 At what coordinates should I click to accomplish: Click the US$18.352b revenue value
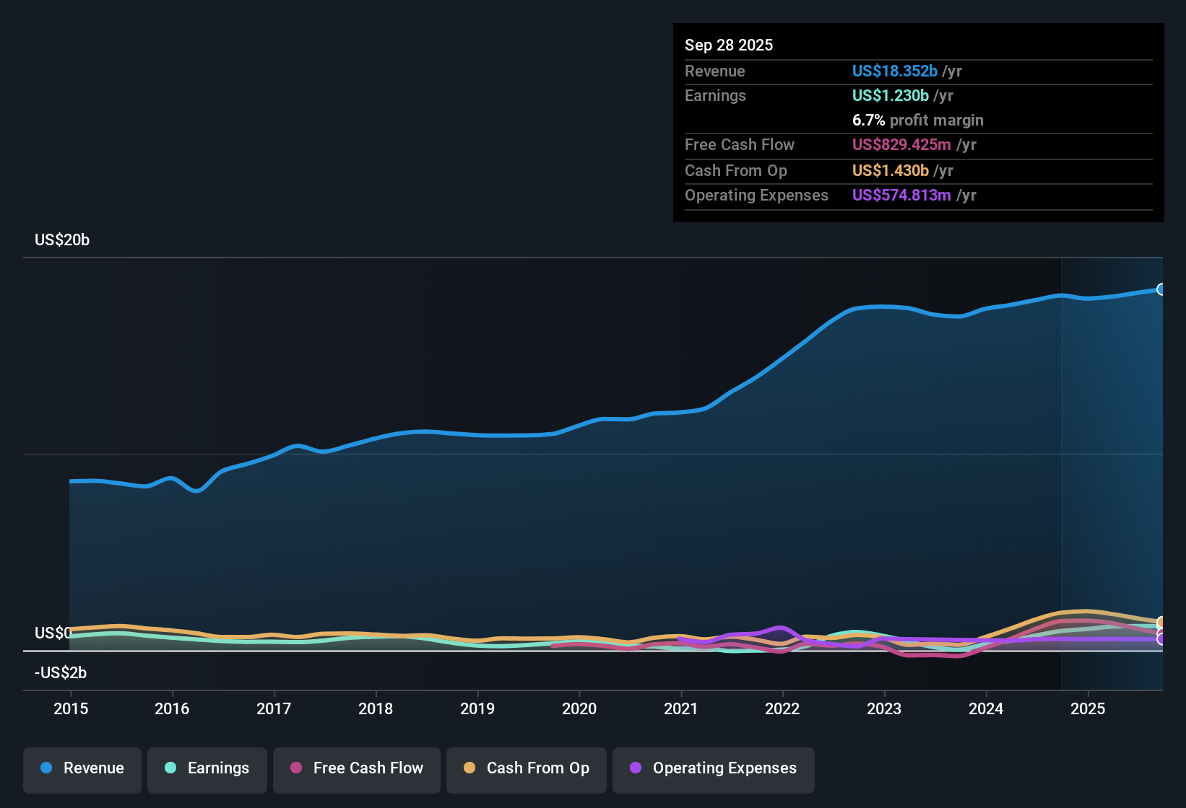pyautogui.click(x=895, y=71)
